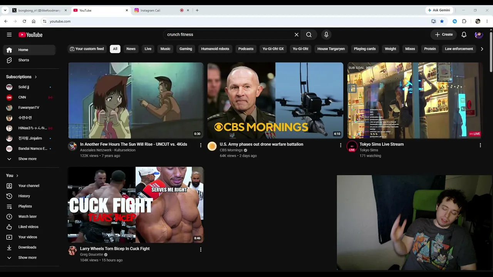Image resolution: width=493 pixels, height=277 pixels.
Task: Select the All filter chip
Action: 115,49
